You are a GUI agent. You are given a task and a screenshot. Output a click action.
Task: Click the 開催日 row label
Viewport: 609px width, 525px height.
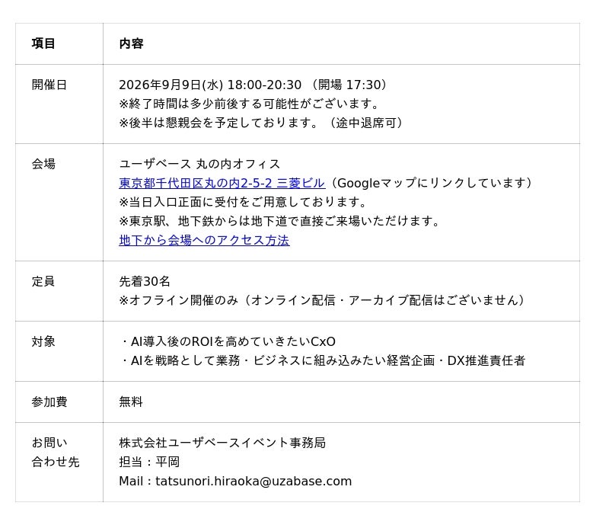tap(49, 85)
